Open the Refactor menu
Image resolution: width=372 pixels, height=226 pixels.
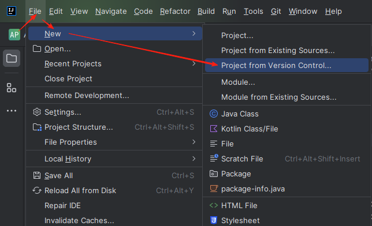tap(175, 11)
